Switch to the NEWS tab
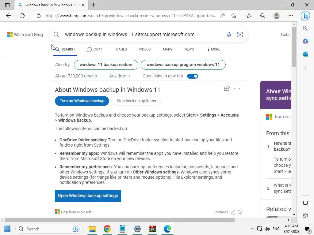Screen dimensions: 314x235 [x=189, y=49]
